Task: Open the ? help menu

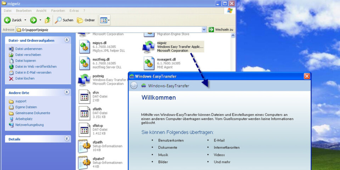Action: tap(84, 11)
